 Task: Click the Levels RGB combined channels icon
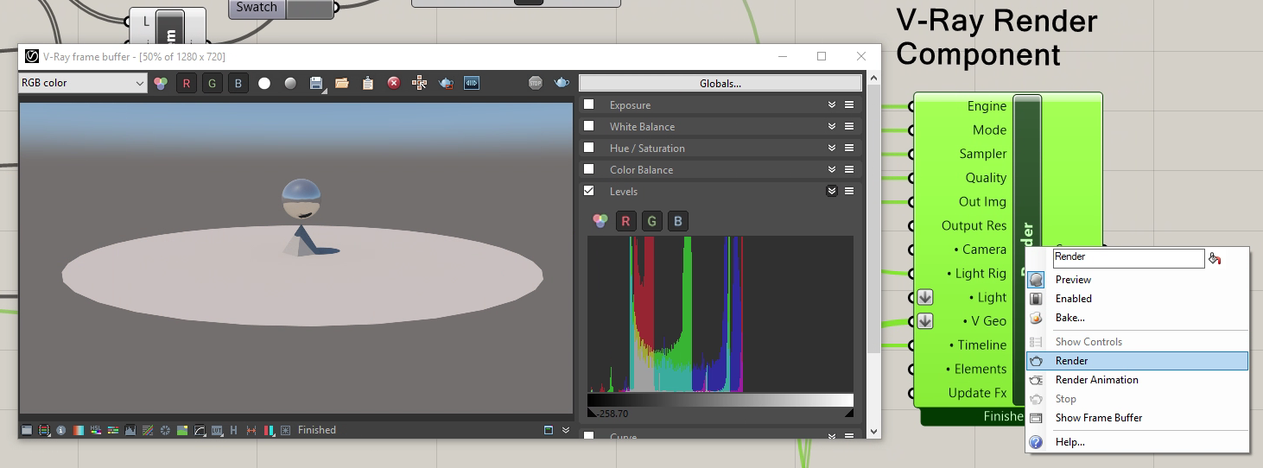click(600, 221)
